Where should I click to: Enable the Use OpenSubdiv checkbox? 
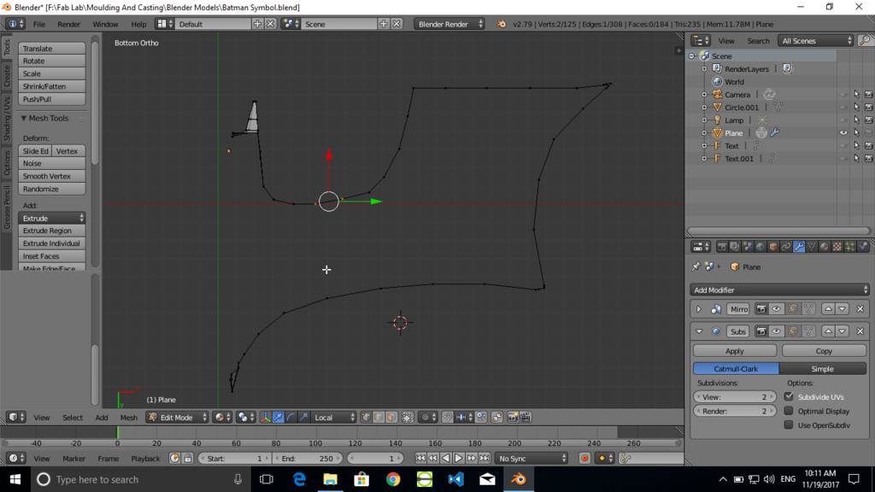[x=789, y=425]
